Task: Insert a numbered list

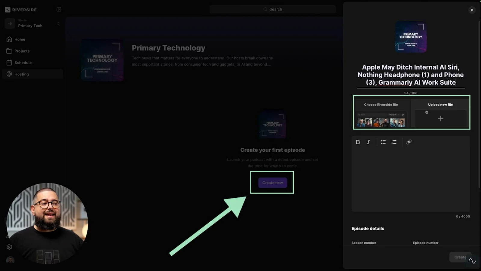Action: pos(394,142)
